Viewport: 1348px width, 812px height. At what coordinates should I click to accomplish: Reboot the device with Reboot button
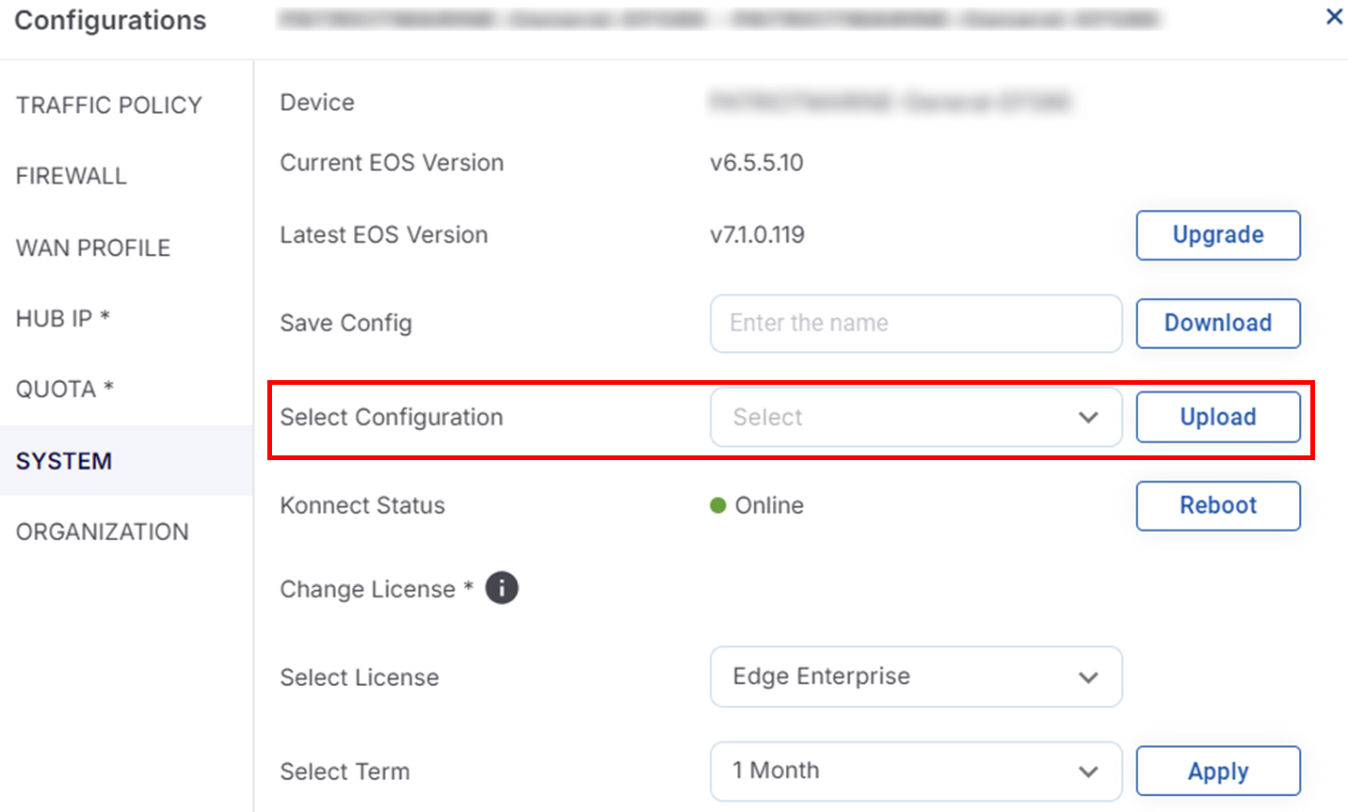pos(1217,505)
